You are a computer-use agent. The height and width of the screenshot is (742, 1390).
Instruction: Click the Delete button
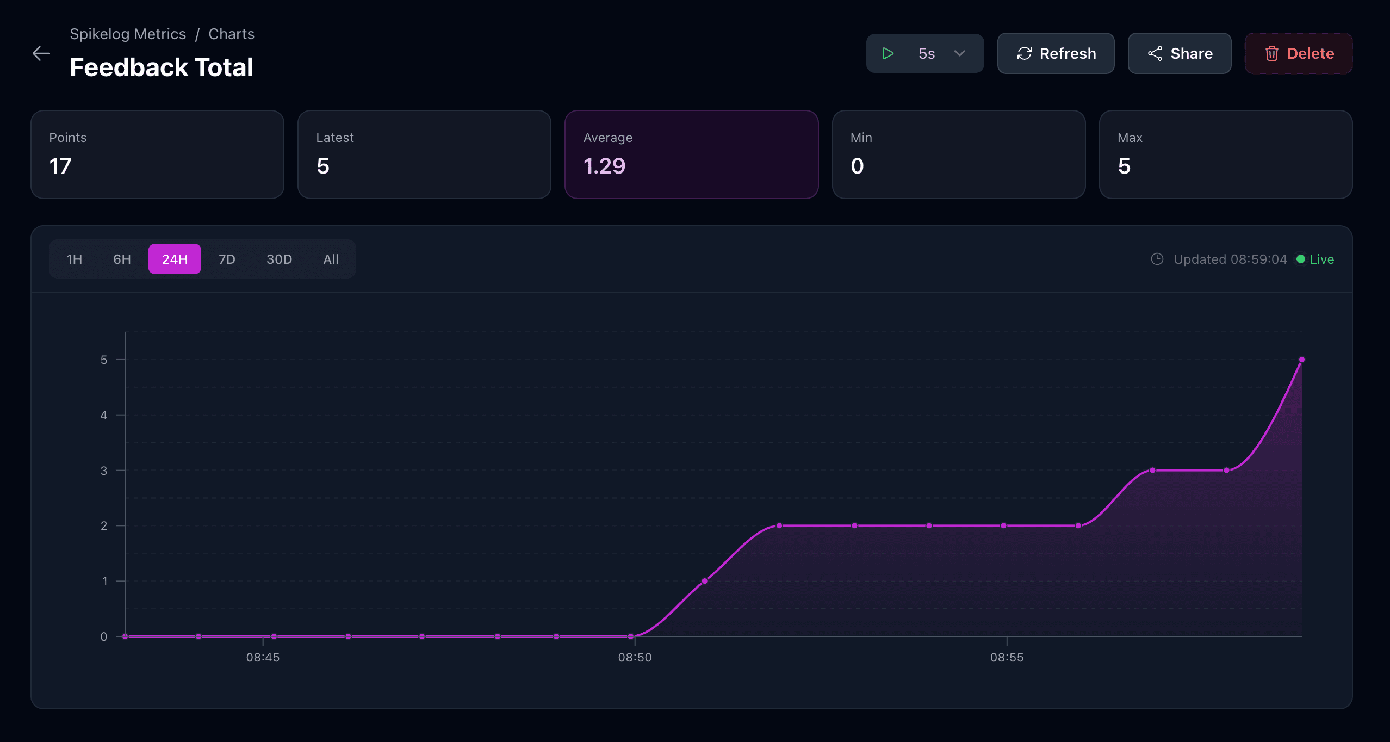point(1299,53)
